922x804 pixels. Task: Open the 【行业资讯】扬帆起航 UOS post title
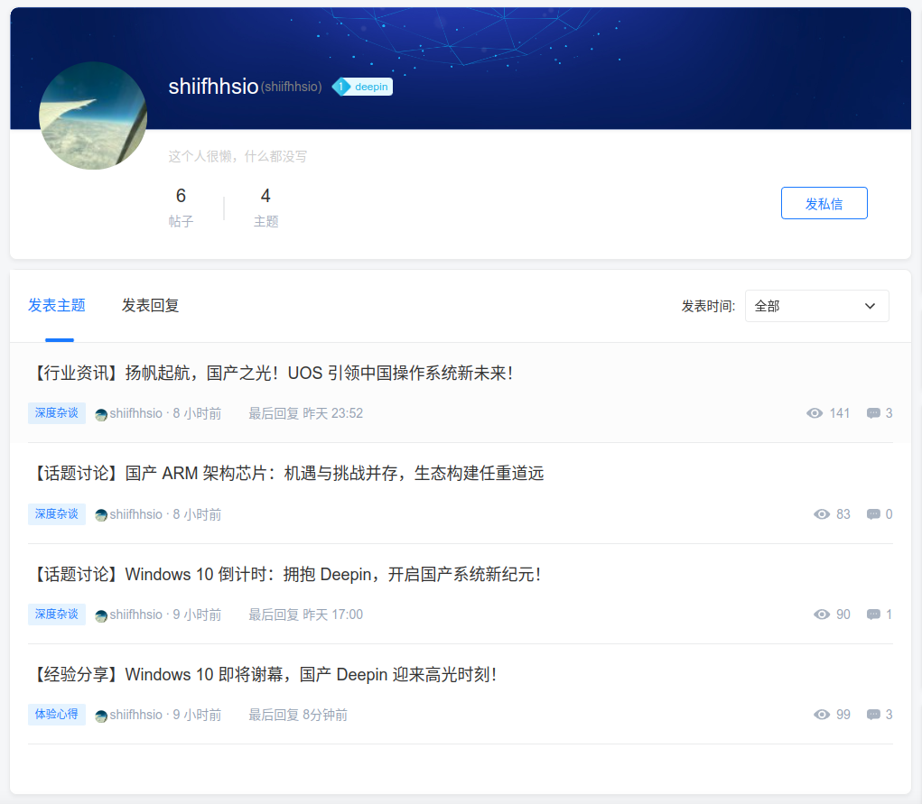click(271, 374)
